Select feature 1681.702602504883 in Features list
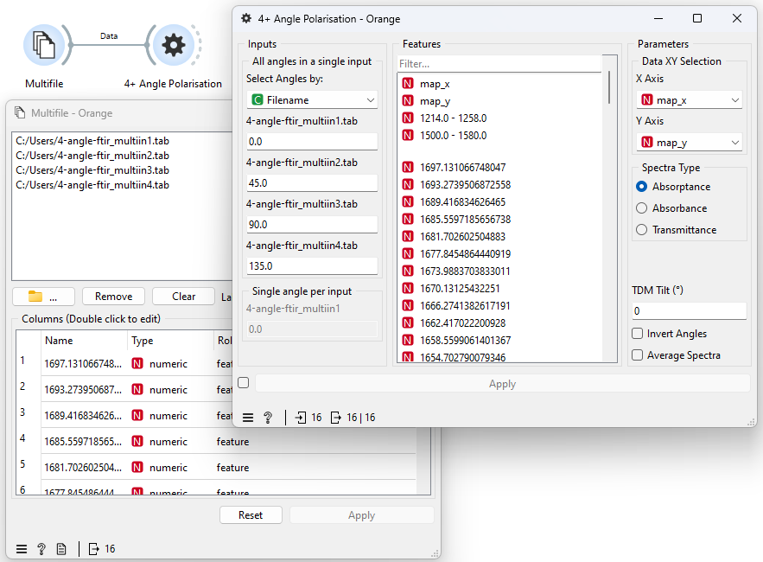The height and width of the screenshot is (562, 763). click(x=462, y=237)
